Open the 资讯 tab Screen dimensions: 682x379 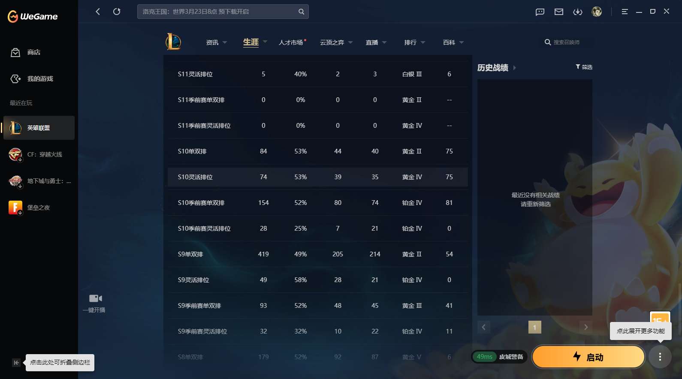212,42
